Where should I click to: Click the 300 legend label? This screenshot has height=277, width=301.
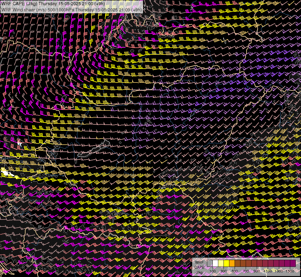[224, 271]
